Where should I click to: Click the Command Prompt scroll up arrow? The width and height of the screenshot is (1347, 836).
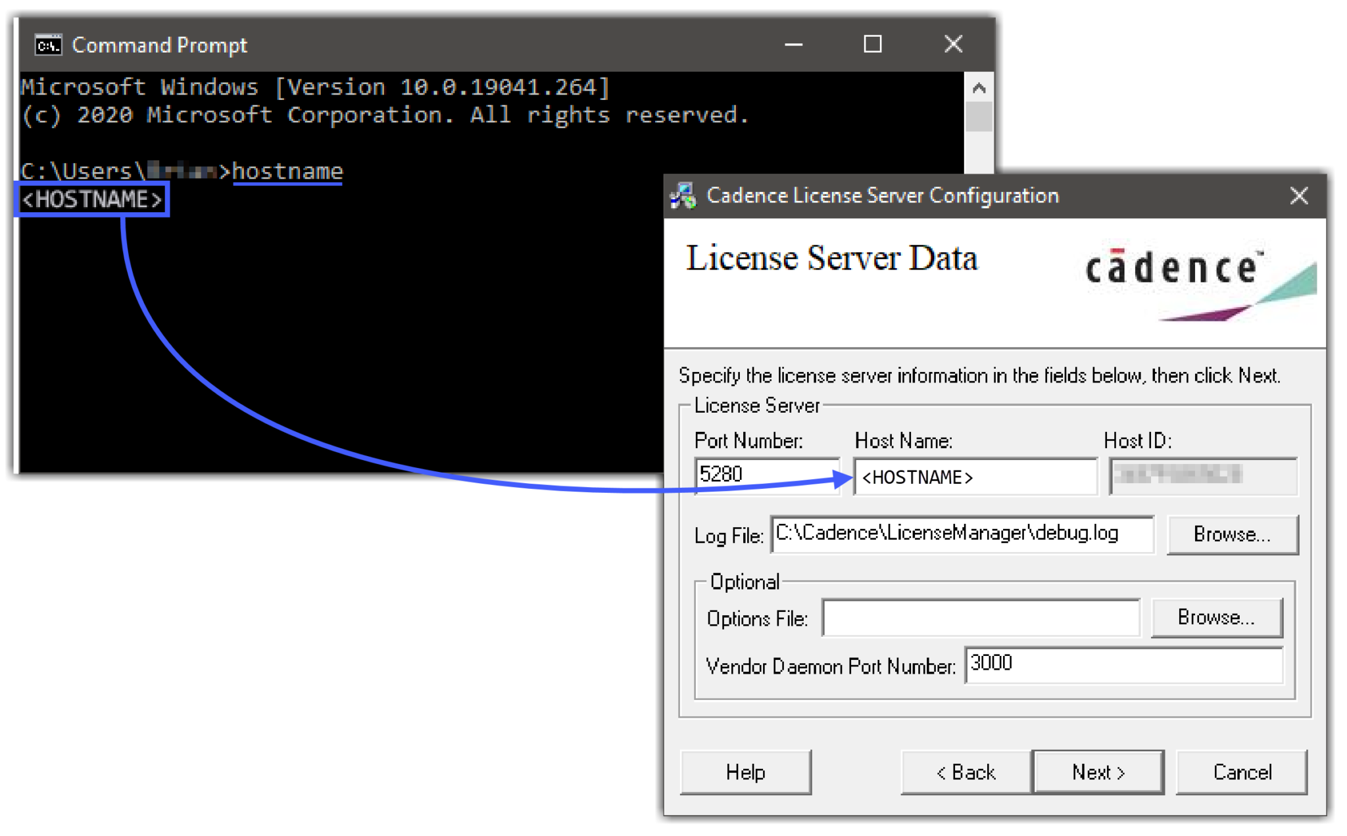pyautogui.click(x=979, y=88)
